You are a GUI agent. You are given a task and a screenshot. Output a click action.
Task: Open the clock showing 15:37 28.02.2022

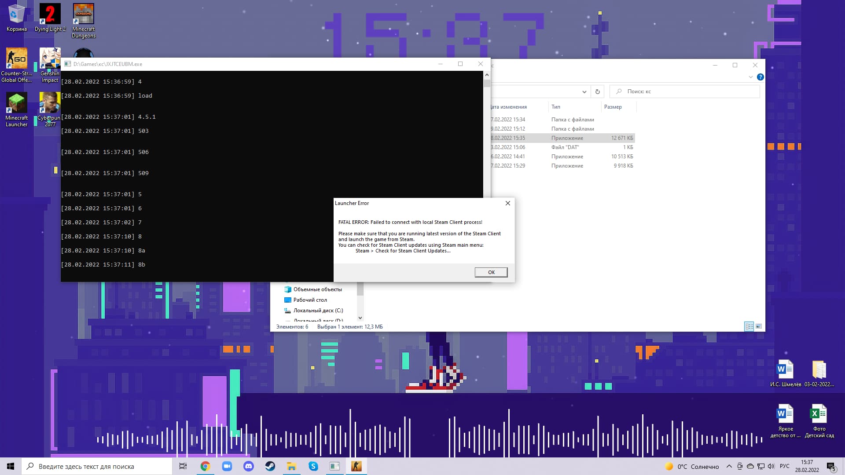pyautogui.click(x=807, y=466)
